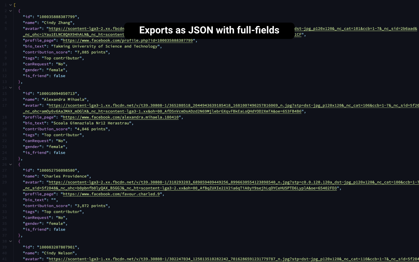Collapse the Cindy Nelson object on line 38

tap(10, 241)
